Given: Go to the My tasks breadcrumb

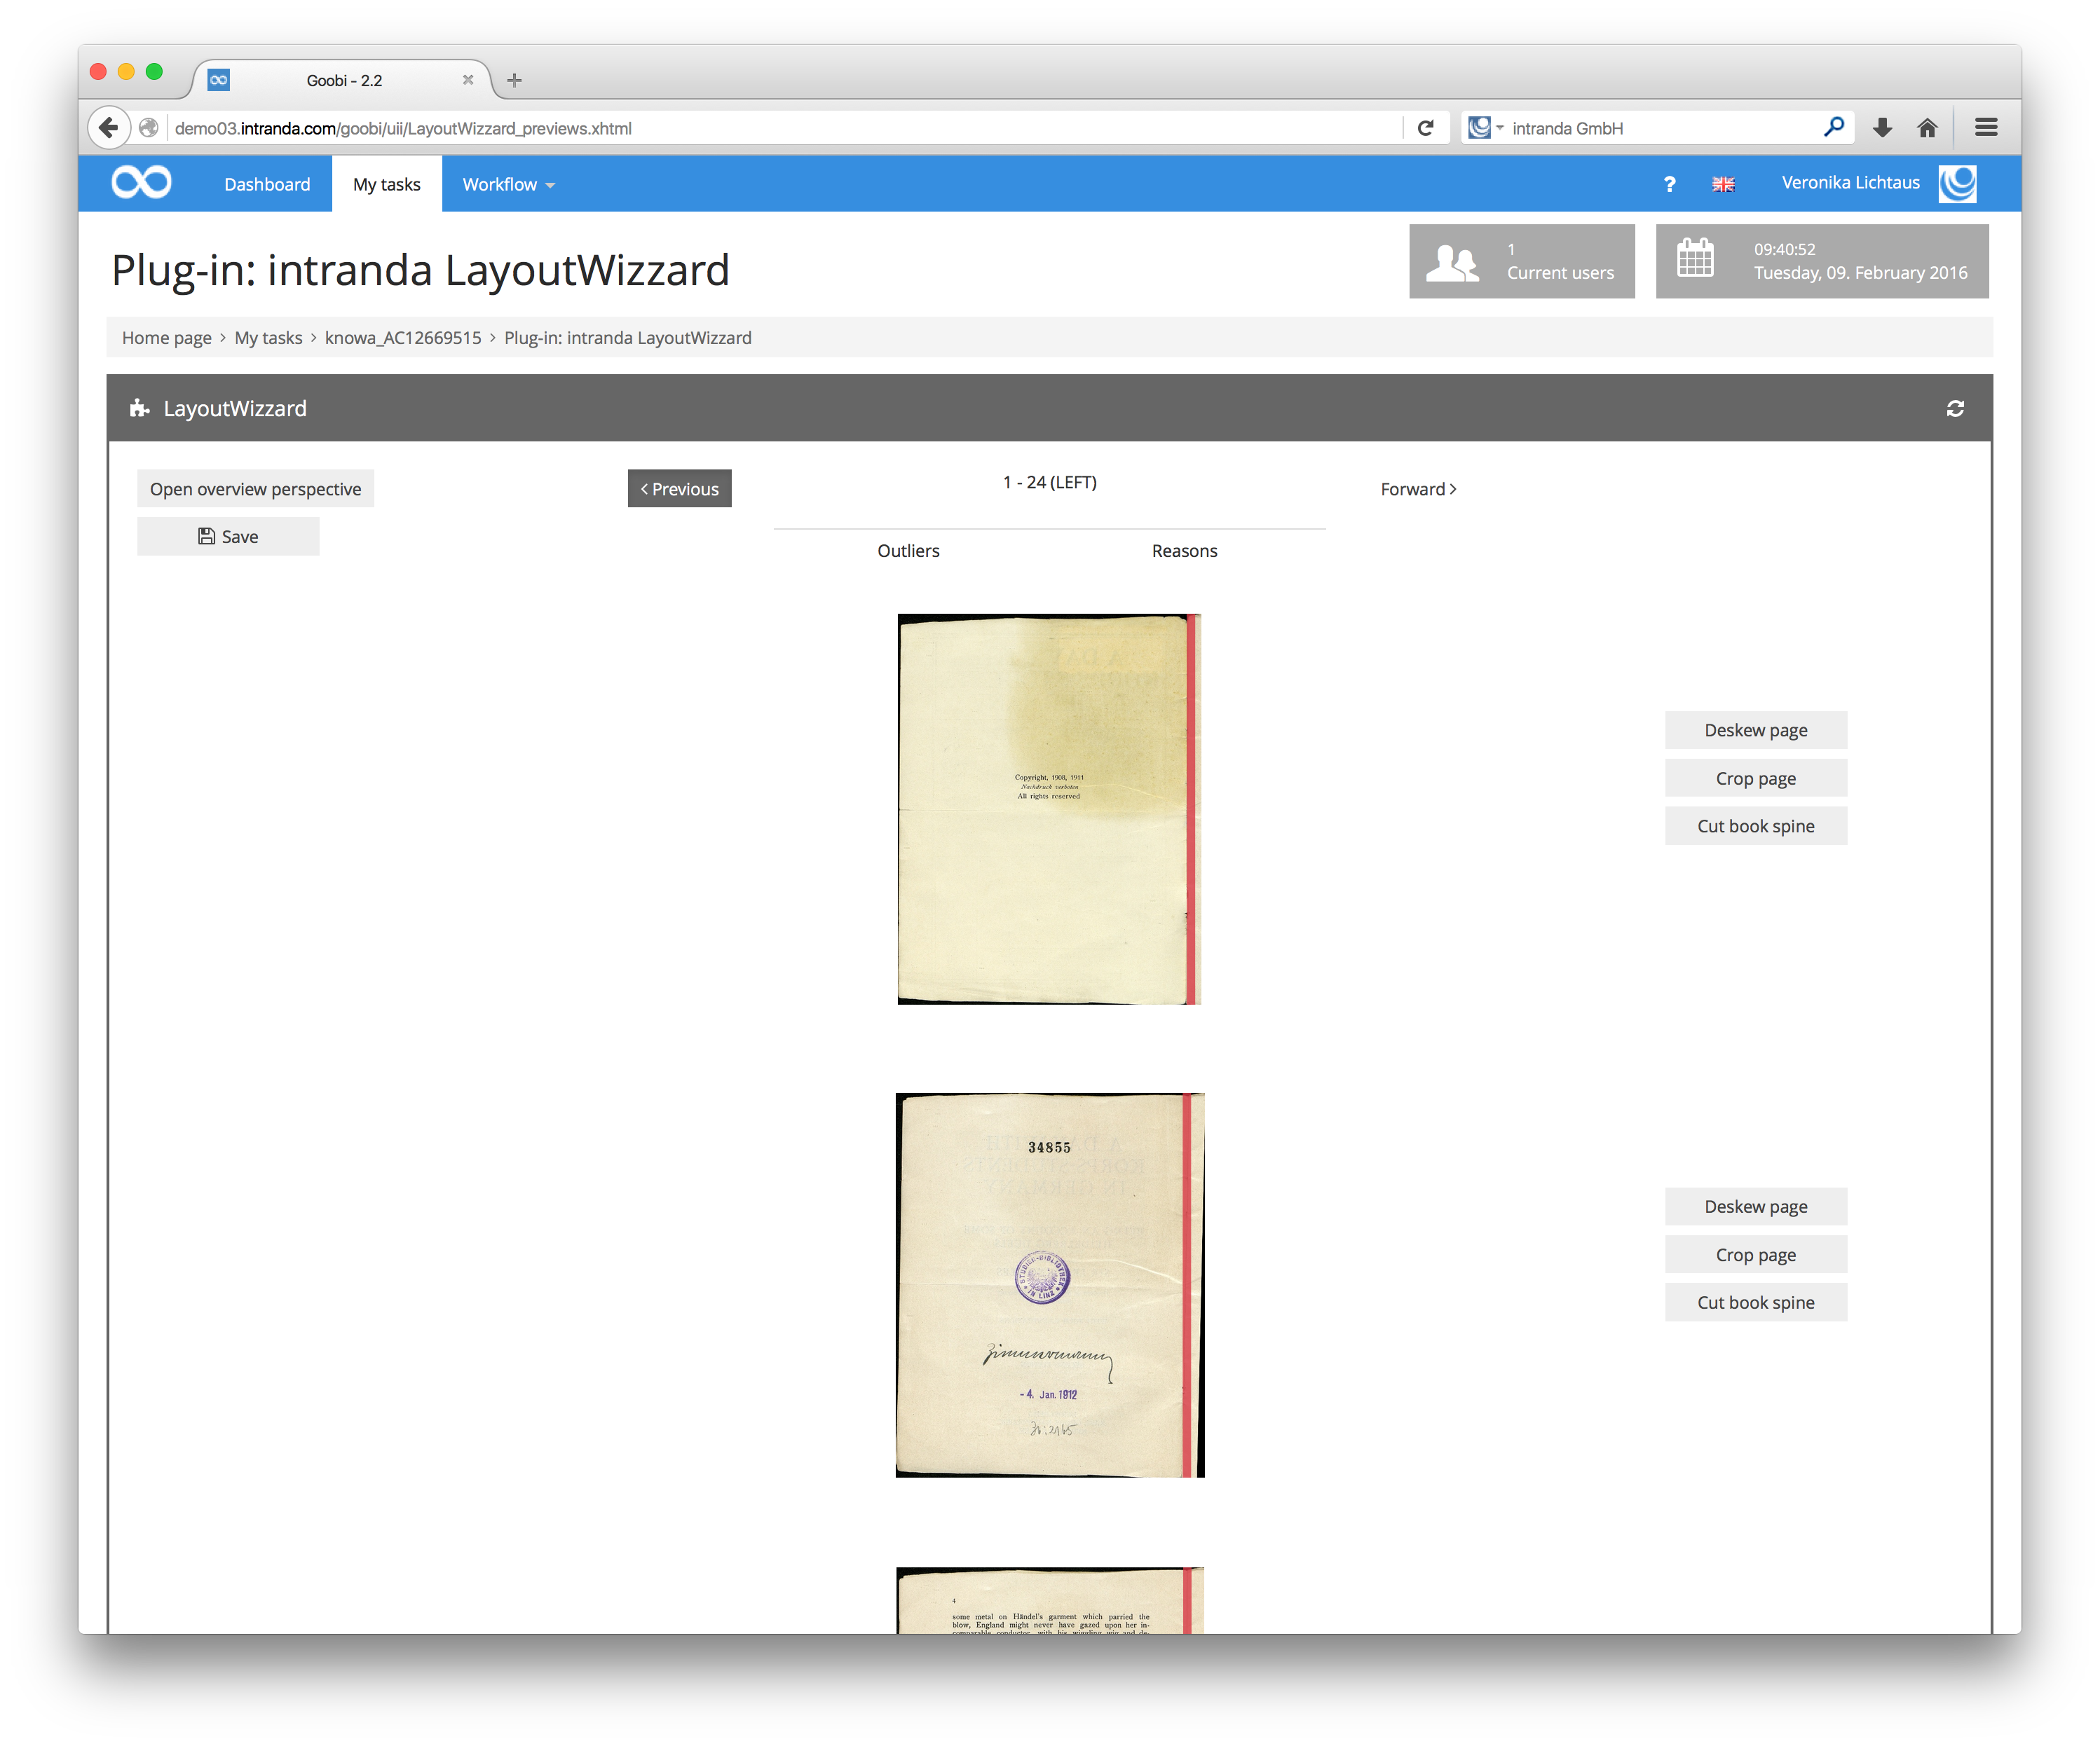Looking at the screenshot, I should pos(268,338).
